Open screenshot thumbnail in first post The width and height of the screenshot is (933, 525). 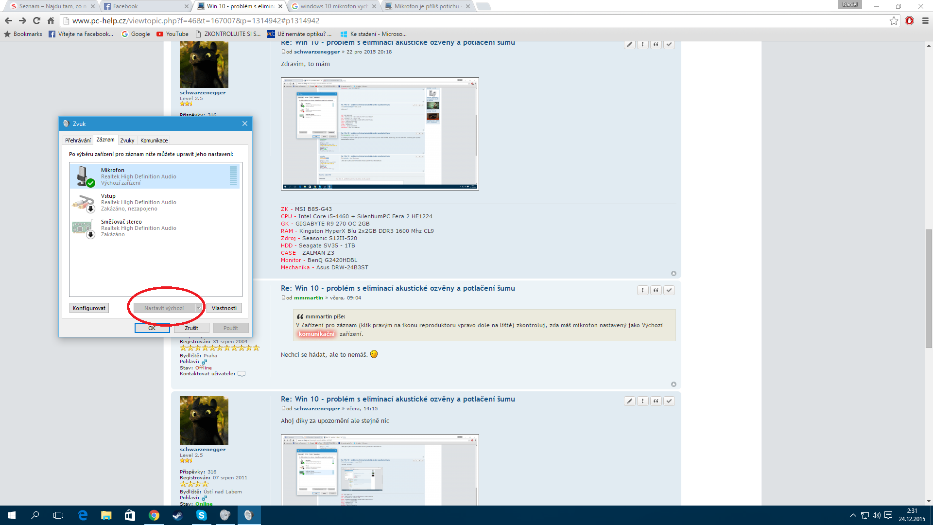pyautogui.click(x=380, y=134)
